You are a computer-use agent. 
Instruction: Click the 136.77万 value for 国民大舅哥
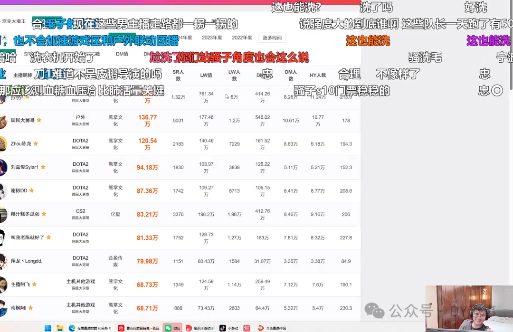click(148, 120)
